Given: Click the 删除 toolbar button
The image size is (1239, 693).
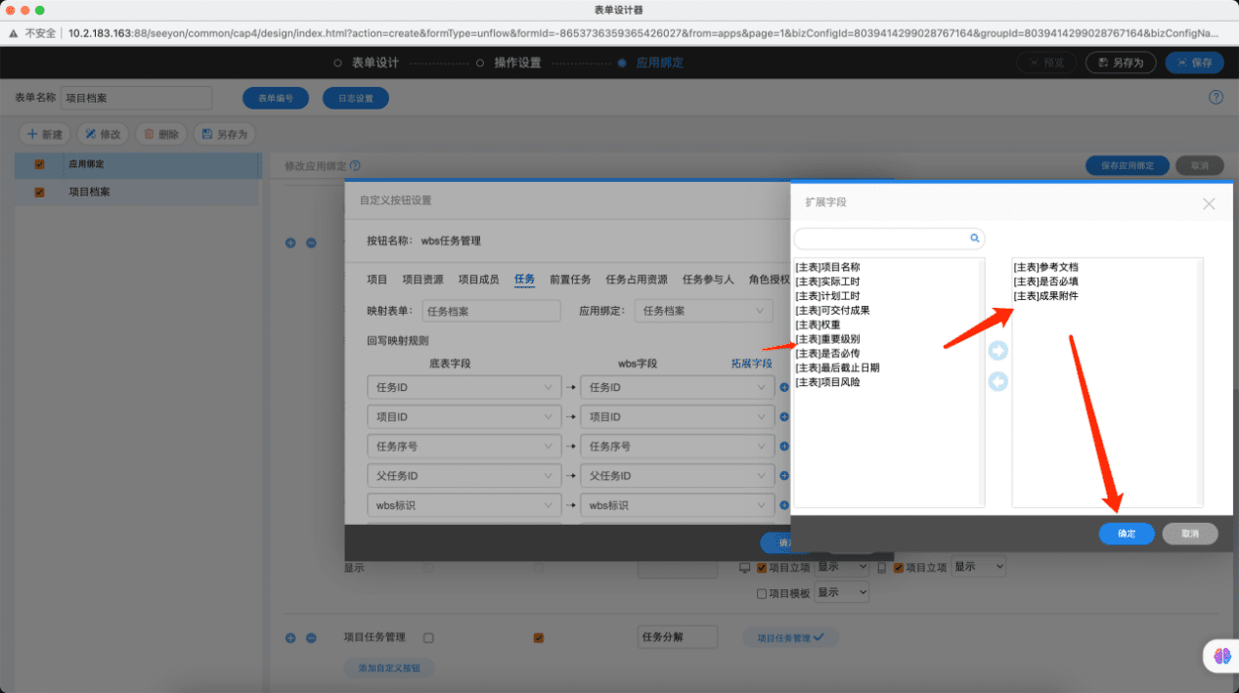Looking at the screenshot, I should [161, 134].
